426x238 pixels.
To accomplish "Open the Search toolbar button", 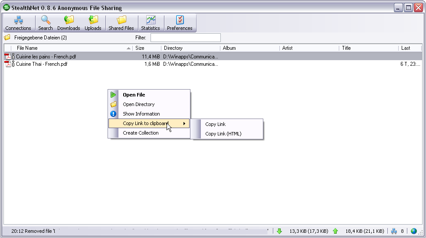I will point(46,23).
